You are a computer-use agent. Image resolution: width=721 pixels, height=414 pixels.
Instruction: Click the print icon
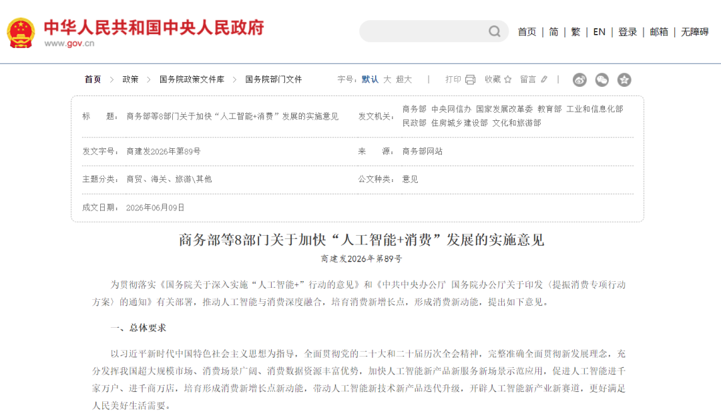click(x=470, y=79)
